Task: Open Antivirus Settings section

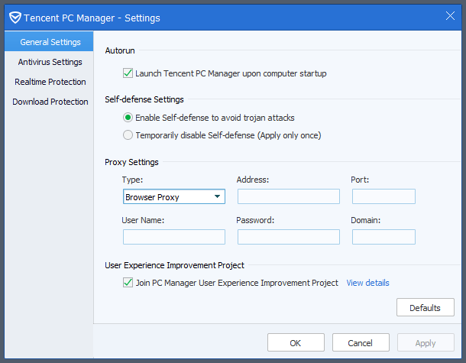Action: (x=50, y=62)
